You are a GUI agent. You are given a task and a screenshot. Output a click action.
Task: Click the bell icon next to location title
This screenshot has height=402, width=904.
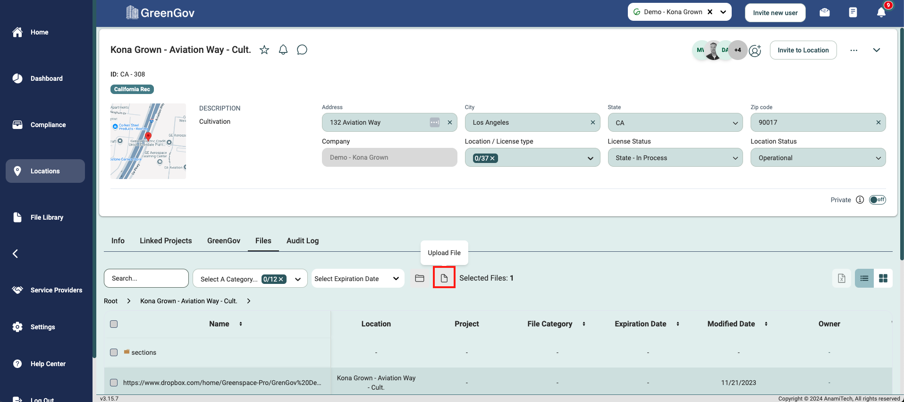point(283,50)
